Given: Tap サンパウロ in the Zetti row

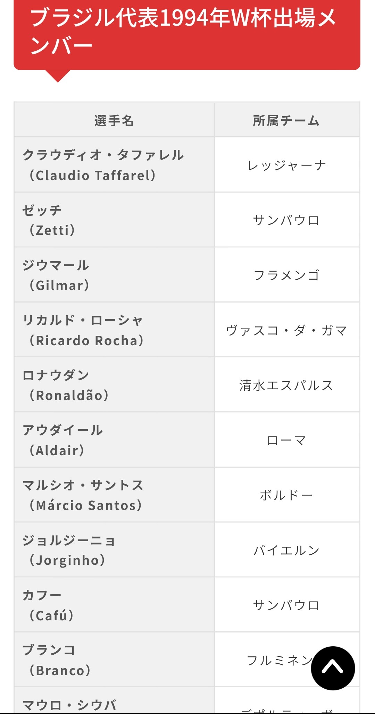Looking at the screenshot, I should [286, 220].
